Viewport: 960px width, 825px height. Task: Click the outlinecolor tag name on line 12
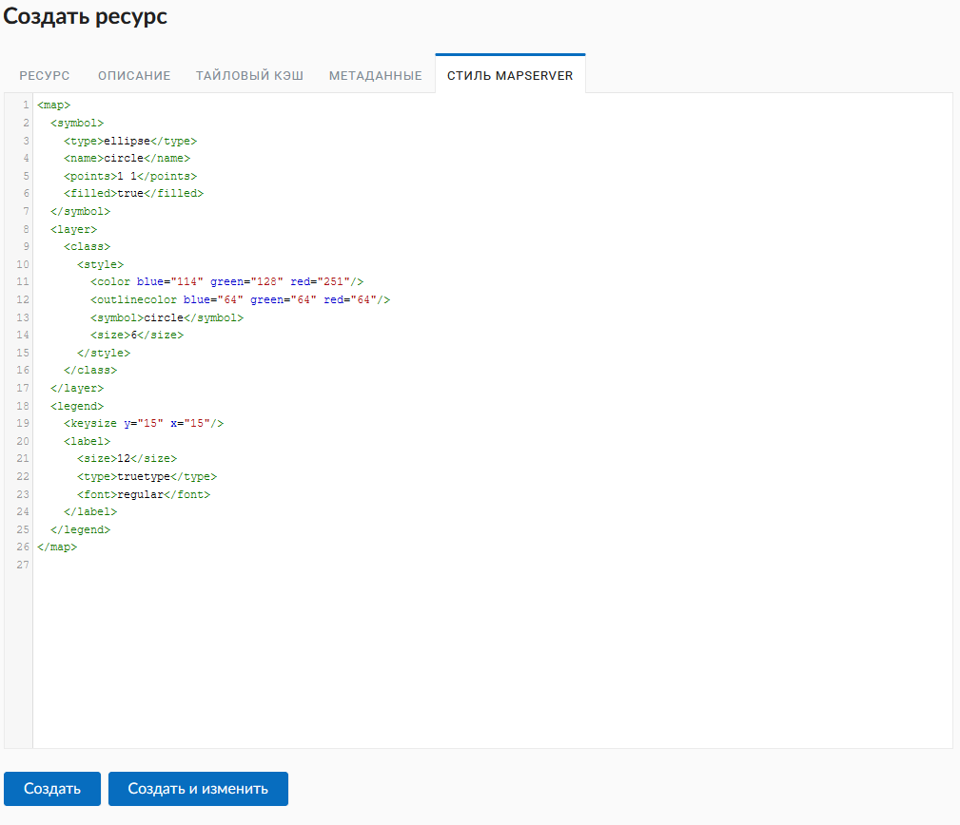(x=136, y=299)
